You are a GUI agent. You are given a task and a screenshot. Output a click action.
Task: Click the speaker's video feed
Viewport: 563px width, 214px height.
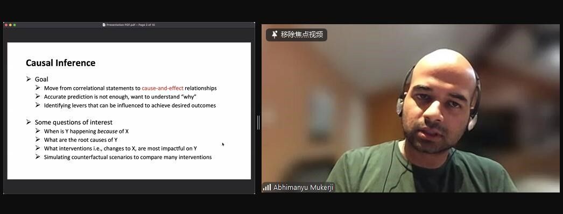[x=411, y=108]
